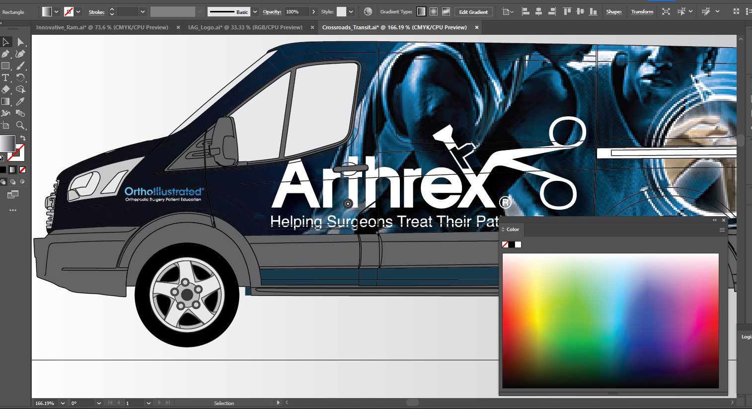This screenshot has width=752, height=409.
Task: Open the brush definition dropdown showing Basic
Action: point(254,11)
